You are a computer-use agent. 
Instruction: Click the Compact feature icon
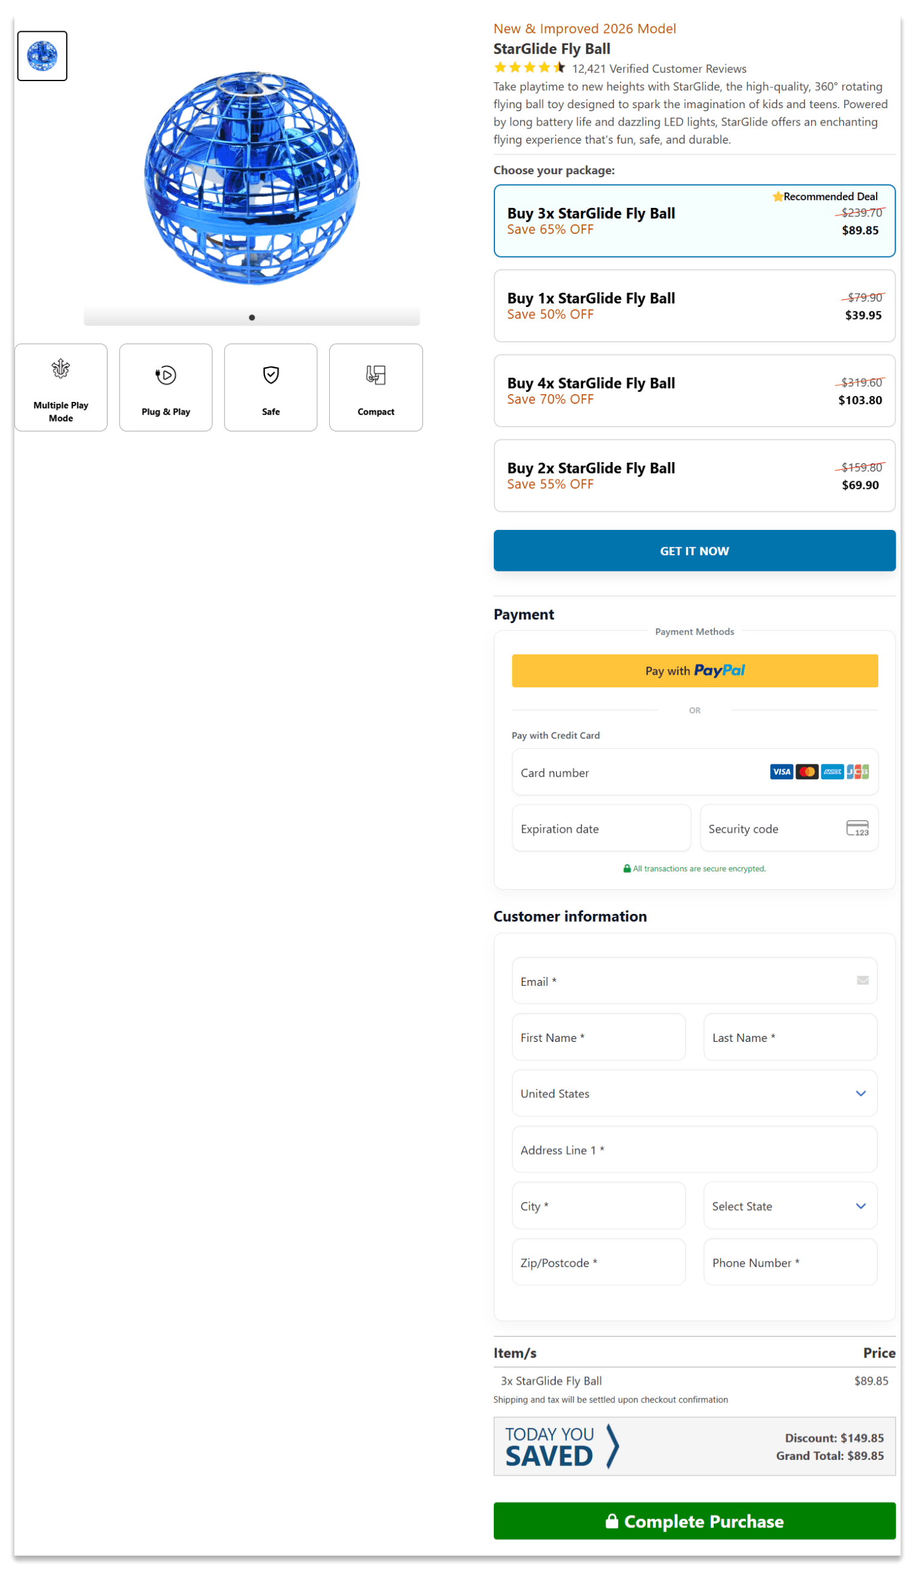click(375, 375)
